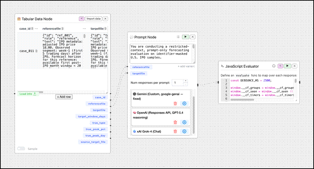Click the source_target_file output tag
This screenshot has height=169, width=314.
93,142
